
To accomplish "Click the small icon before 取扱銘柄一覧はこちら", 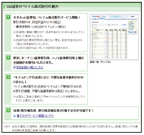I will point(14,67).
